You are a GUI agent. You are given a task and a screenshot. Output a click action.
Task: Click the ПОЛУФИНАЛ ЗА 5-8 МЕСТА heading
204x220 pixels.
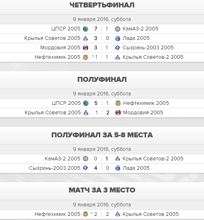pyautogui.click(x=102, y=135)
